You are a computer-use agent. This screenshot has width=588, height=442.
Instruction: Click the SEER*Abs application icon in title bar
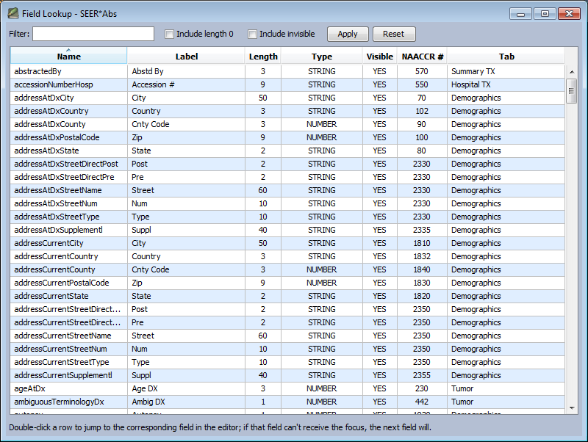[x=12, y=13]
